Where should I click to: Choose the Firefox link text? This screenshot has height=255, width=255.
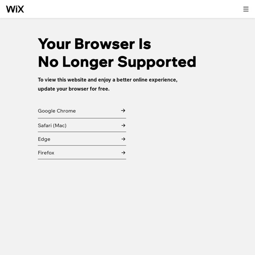pyautogui.click(x=46, y=153)
